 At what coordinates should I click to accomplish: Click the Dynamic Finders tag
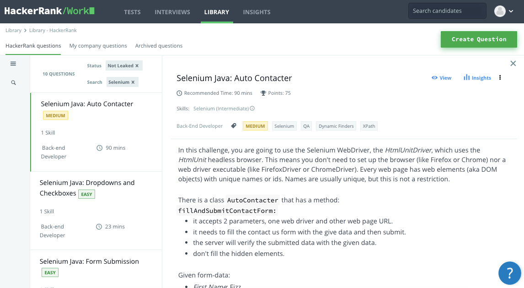coord(336,126)
